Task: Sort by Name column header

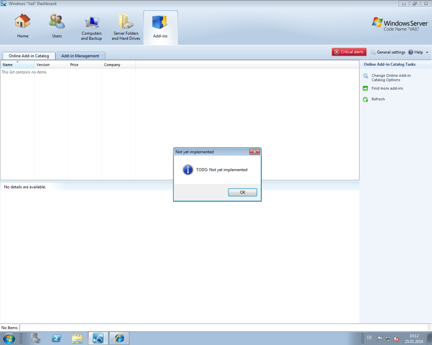Action: (17, 65)
